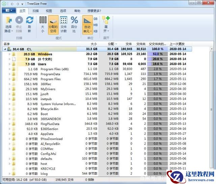This screenshot has width=216, height=184.
Task: Click the TreeSize app icon in title bar
Action: click(x=4, y=4)
